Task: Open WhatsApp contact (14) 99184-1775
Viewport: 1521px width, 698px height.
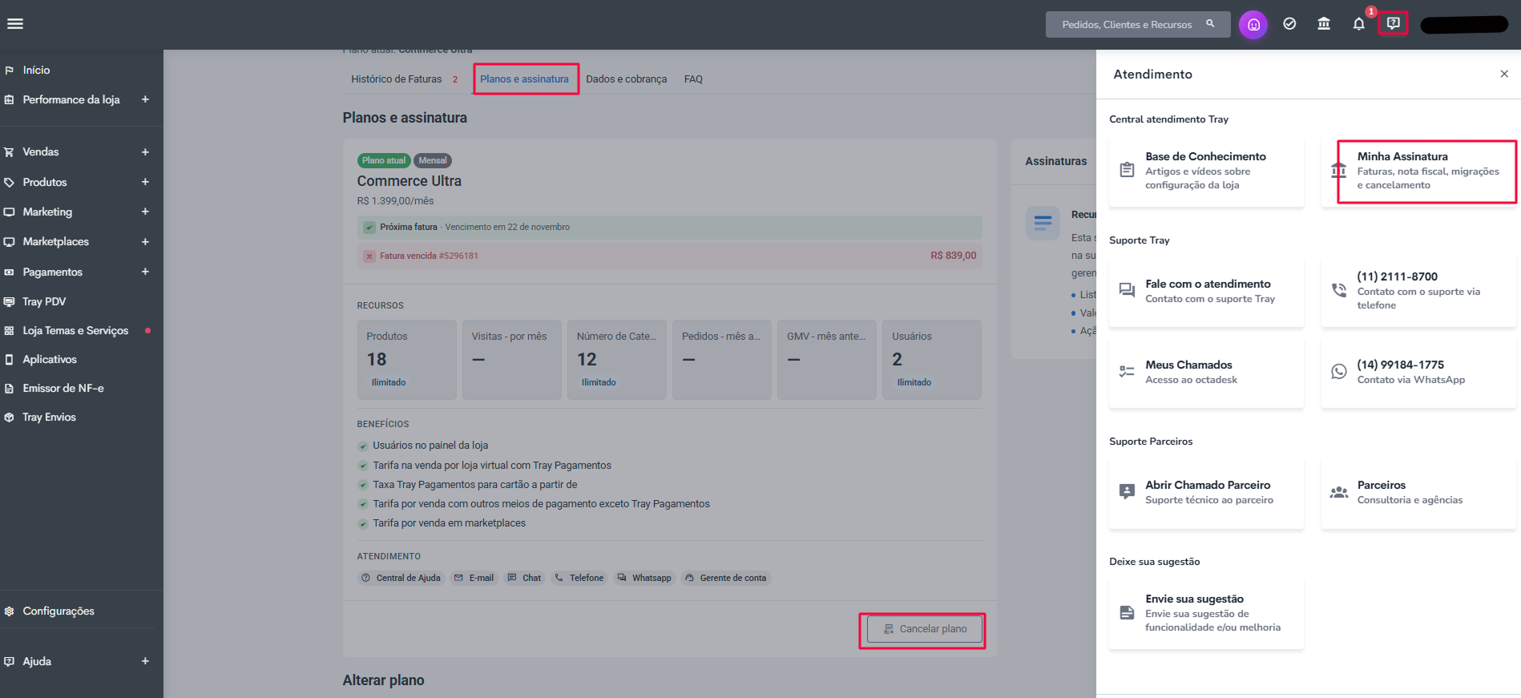Action: pos(1418,372)
